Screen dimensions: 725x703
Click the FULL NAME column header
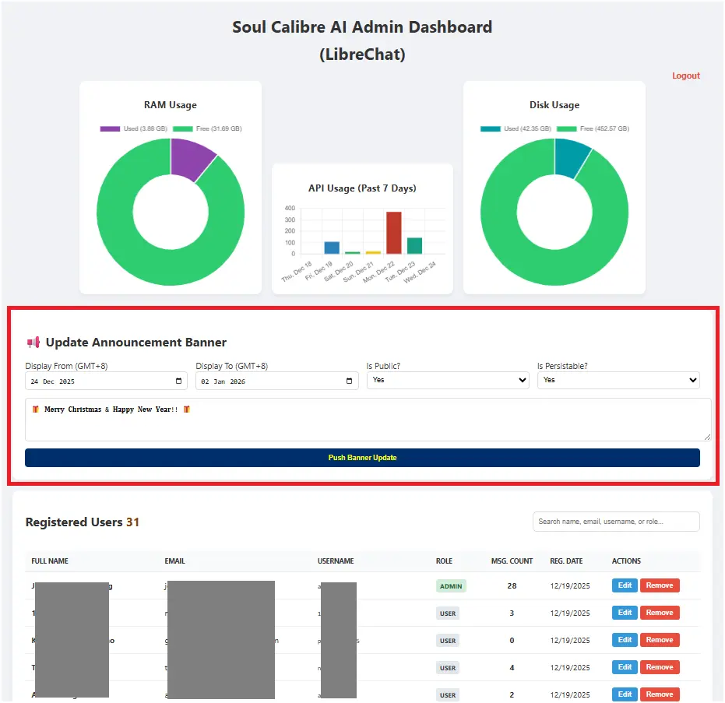50,561
